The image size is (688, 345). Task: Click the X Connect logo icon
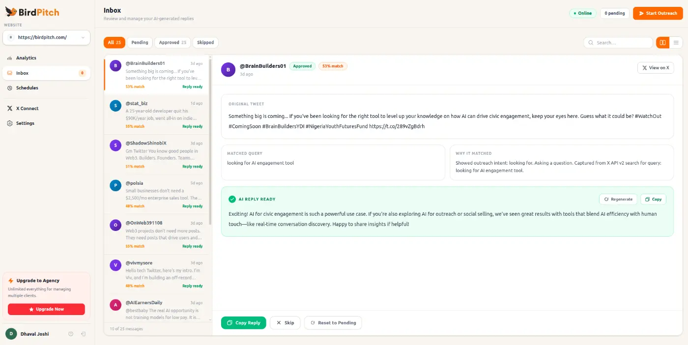(x=9, y=109)
